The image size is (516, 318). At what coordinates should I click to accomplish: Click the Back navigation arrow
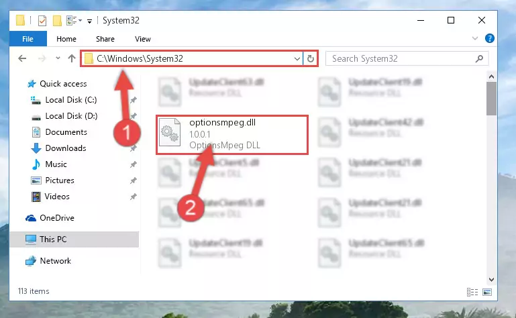(22, 58)
